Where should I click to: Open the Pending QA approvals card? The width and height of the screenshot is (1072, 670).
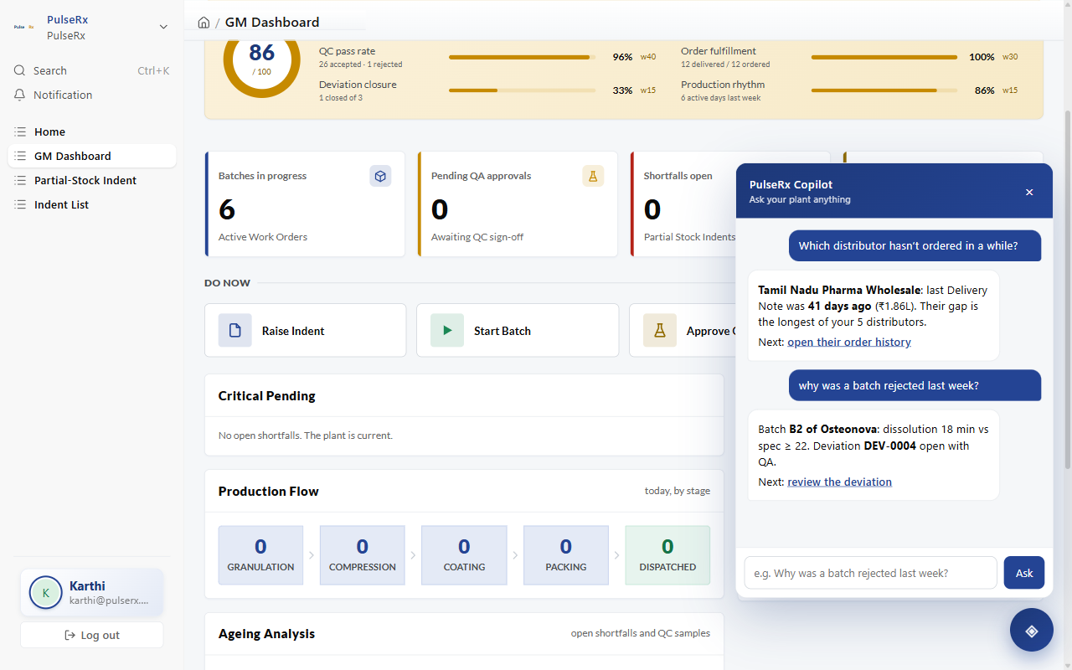click(518, 204)
